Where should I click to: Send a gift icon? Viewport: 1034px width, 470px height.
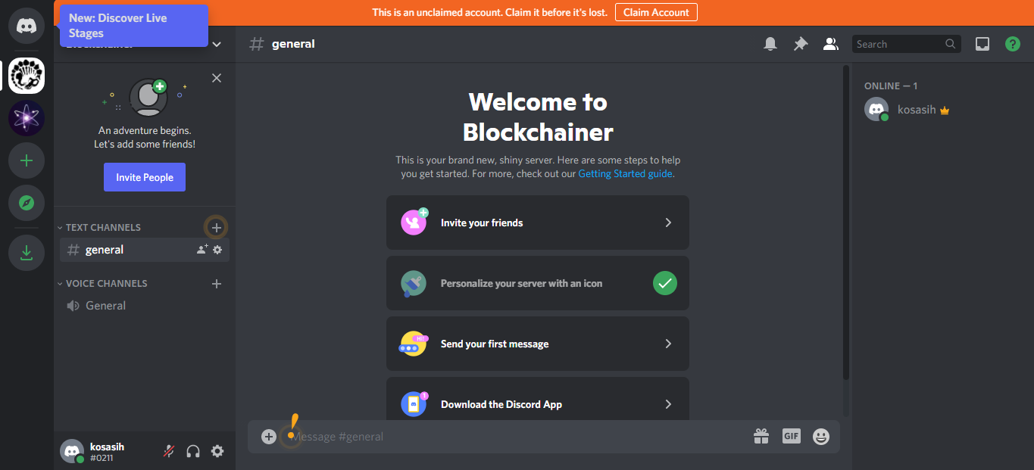pyautogui.click(x=761, y=437)
